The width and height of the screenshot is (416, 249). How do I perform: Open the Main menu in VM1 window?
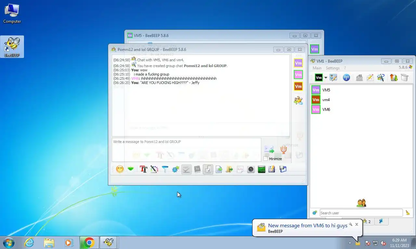[x=317, y=68]
